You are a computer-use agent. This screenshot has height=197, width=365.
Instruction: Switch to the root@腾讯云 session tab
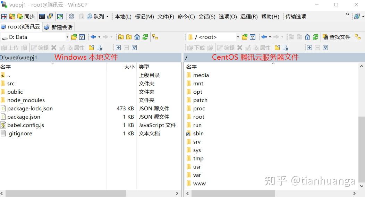point(20,27)
